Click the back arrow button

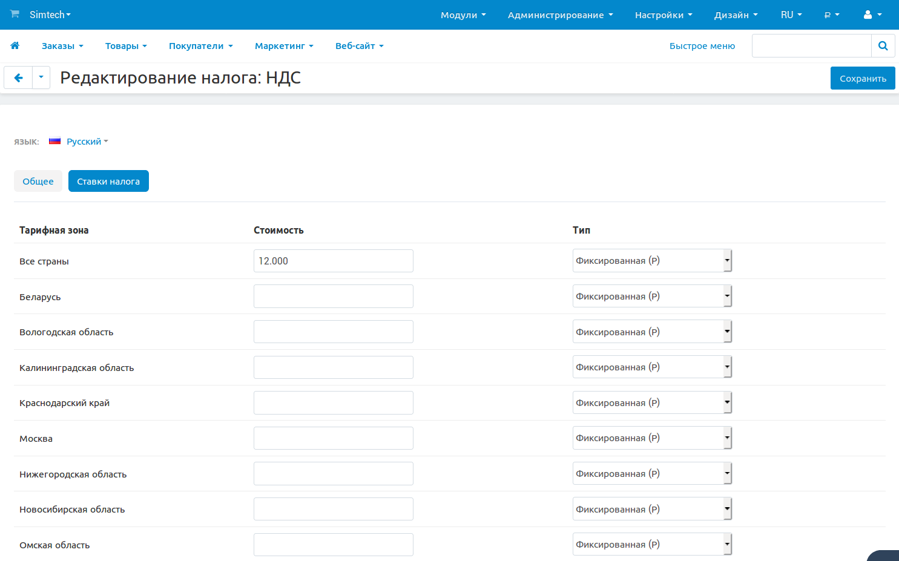point(18,77)
